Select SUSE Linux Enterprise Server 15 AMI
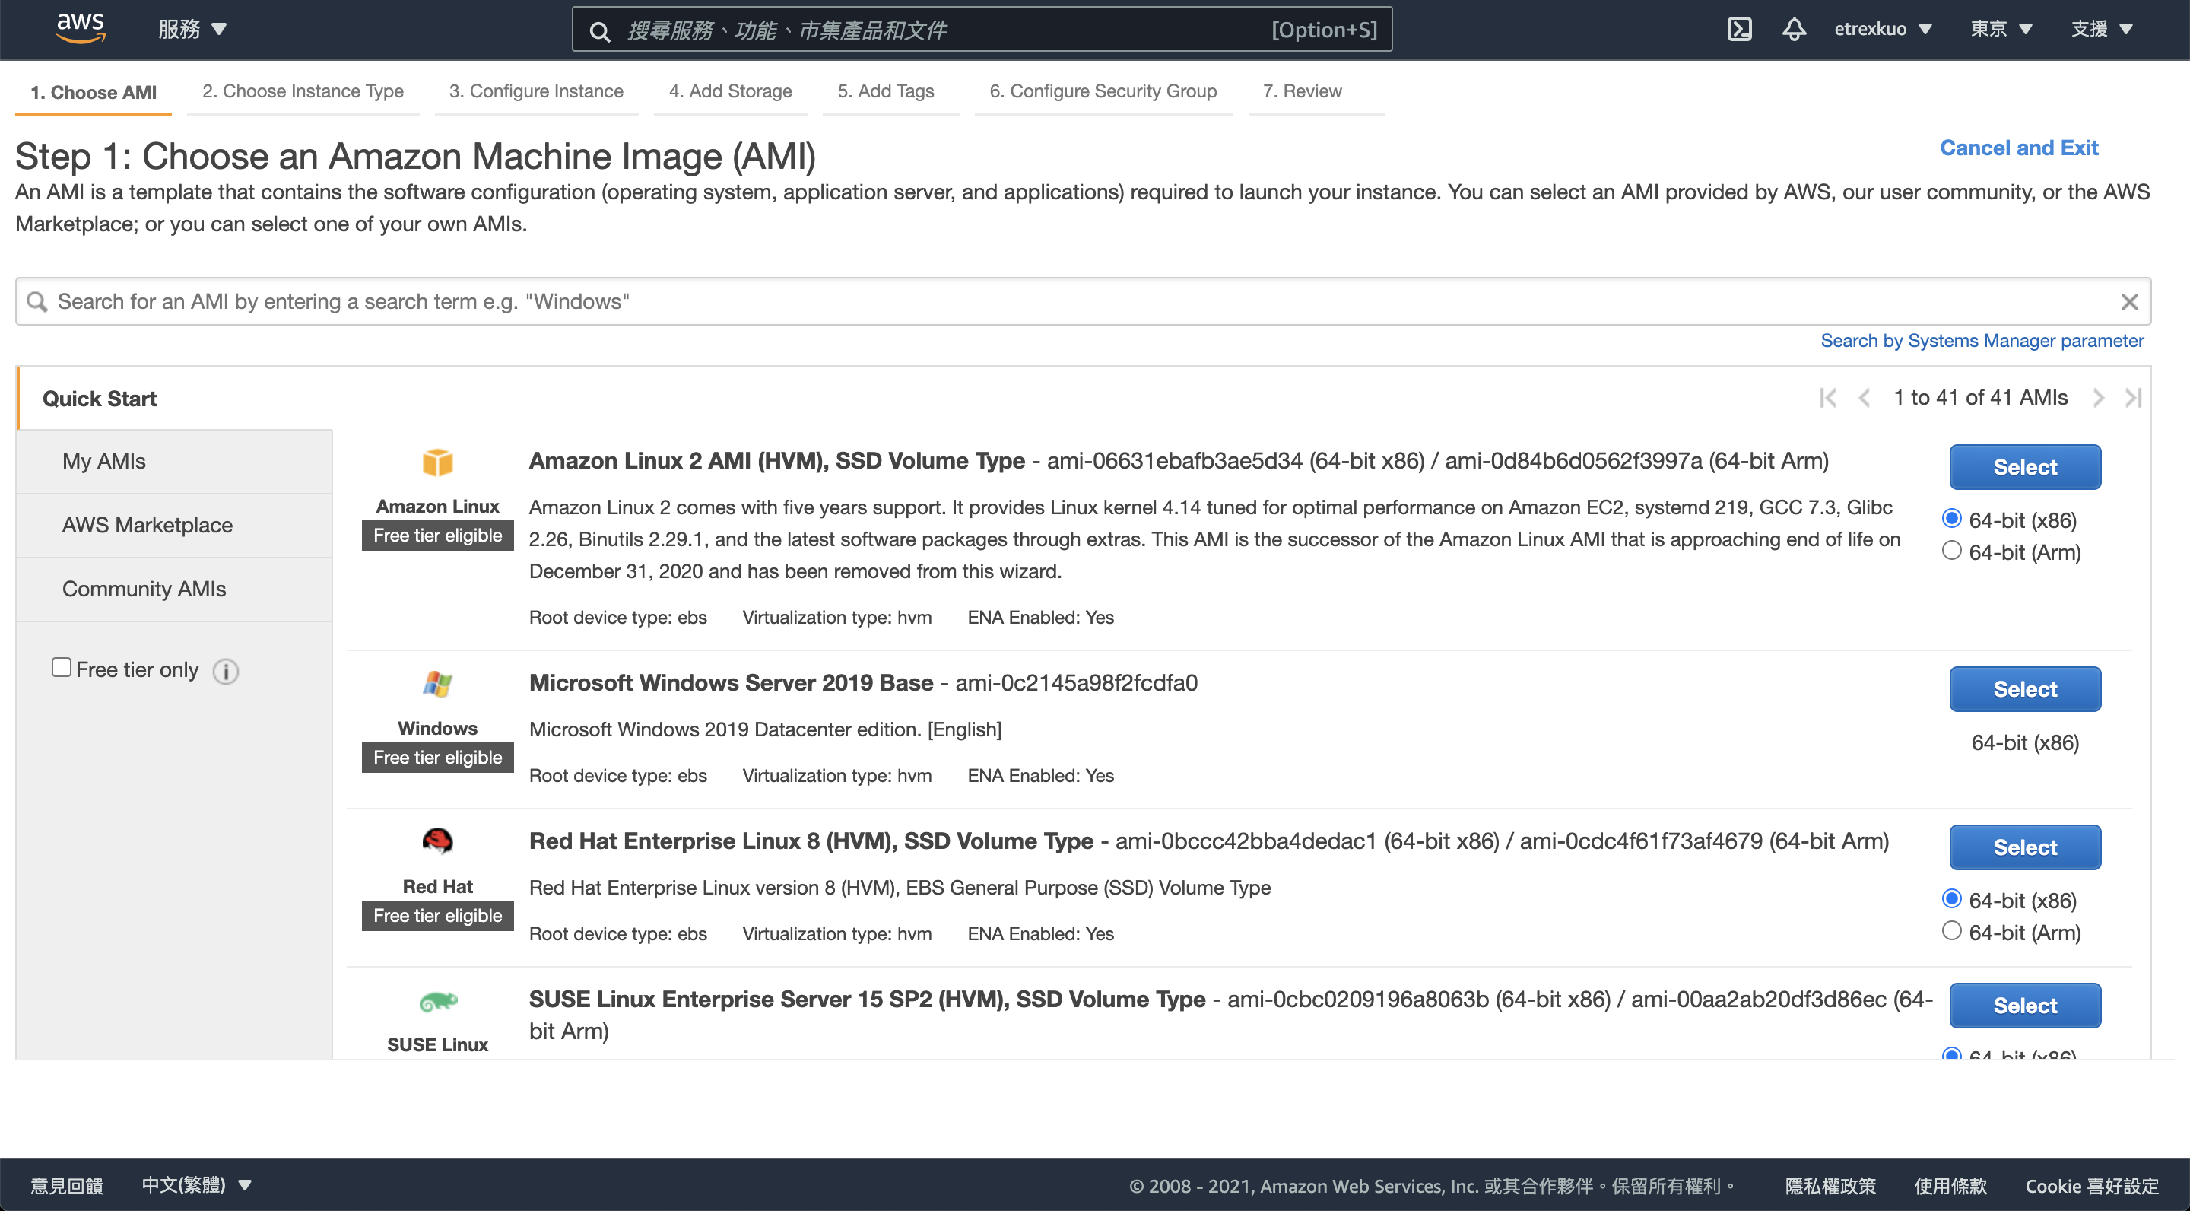 pyautogui.click(x=2025, y=1005)
